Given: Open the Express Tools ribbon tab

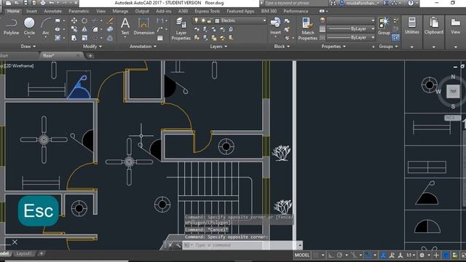Looking at the screenshot, I should click(x=207, y=11).
